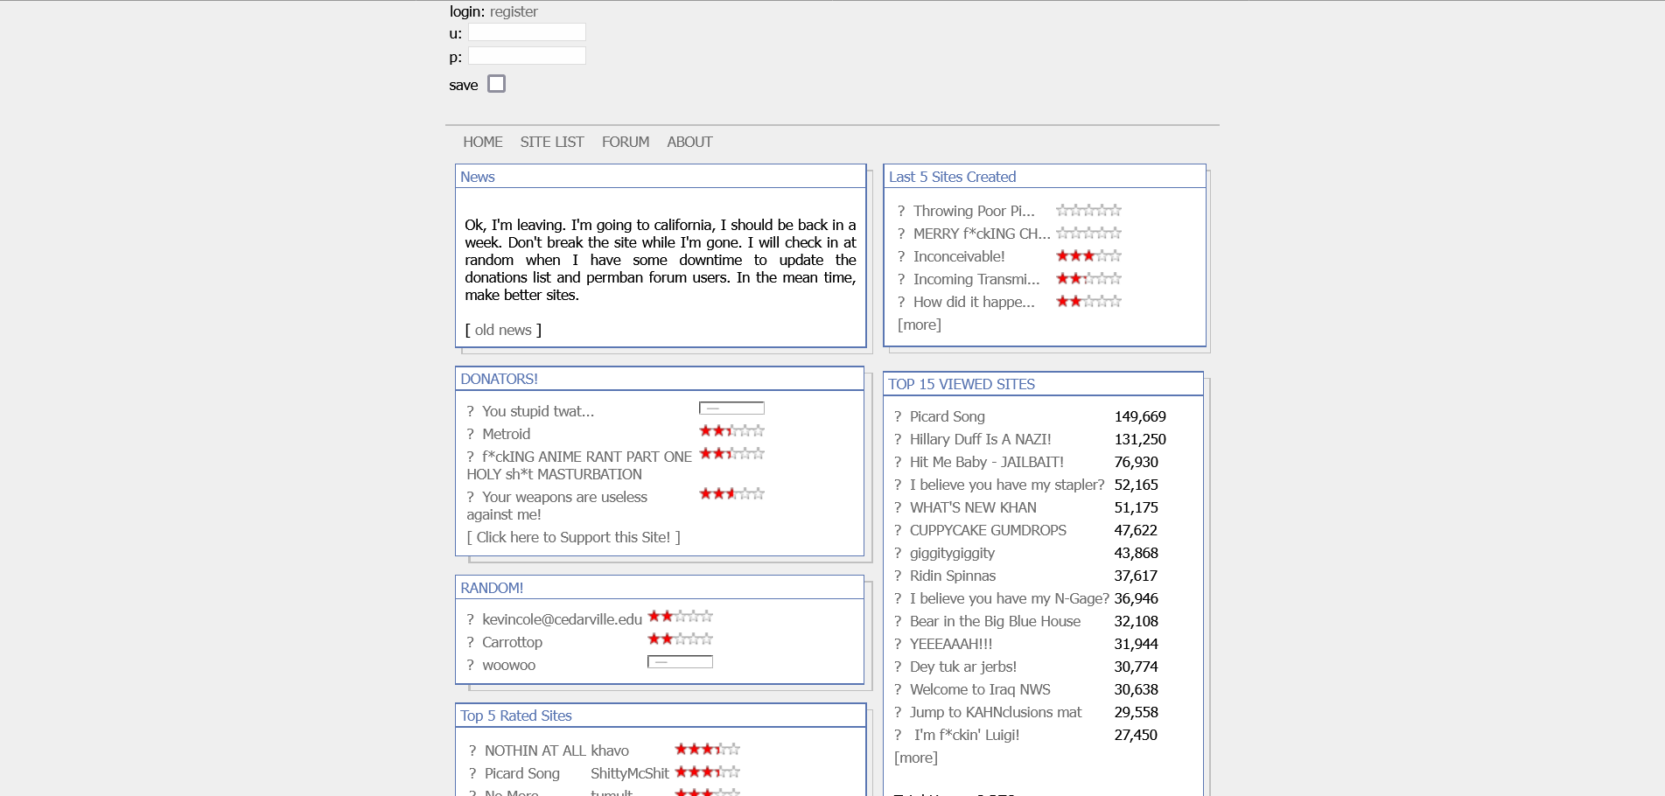
Task: Open the FORUM section
Action: 626,142
